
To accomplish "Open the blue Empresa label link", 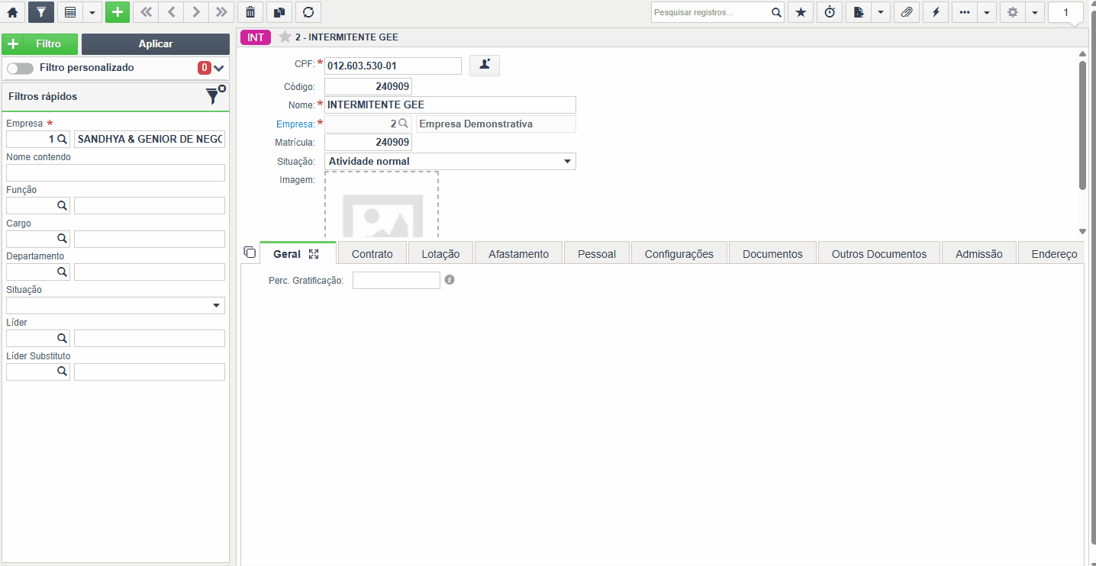I will [295, 124].
